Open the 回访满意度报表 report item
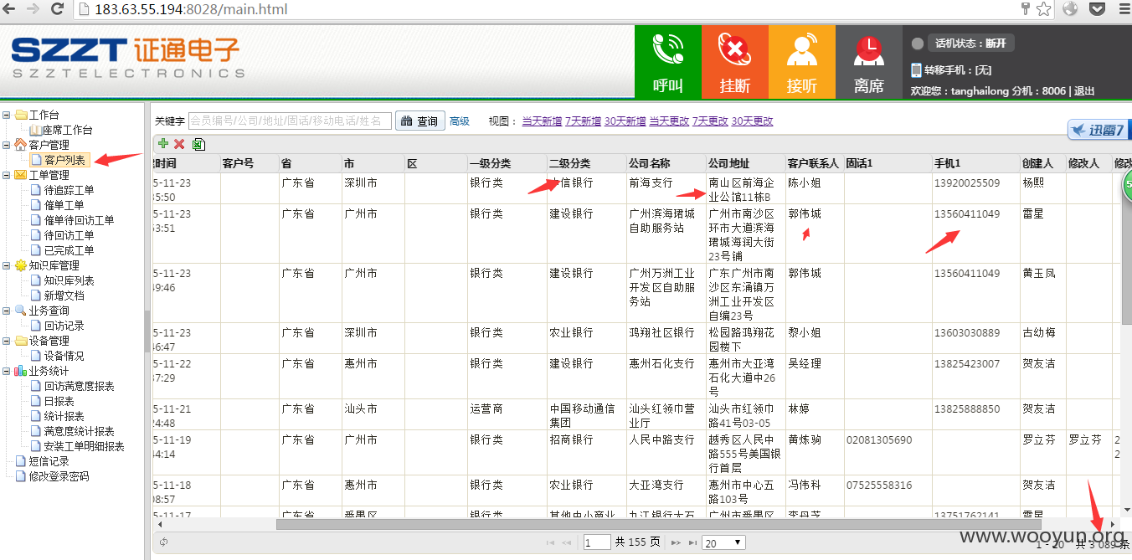 pos(79,386)
